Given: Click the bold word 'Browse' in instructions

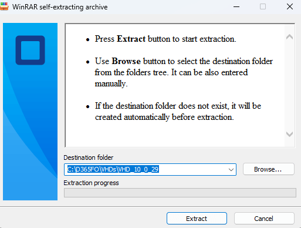Looking at the screenshot, I should pyautogui.click(x=126, y=61).
